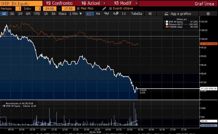Toggle FTSEMIB Index legend orange swatch
The height and width of the screenshot is (134, 218).
(167, 27)
